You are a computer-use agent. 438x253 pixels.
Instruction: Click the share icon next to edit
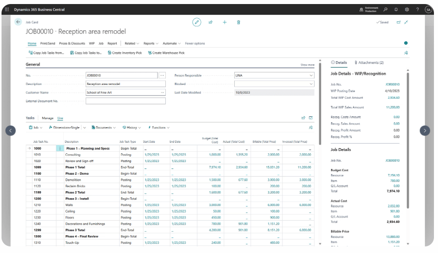(x=210, y=22)
